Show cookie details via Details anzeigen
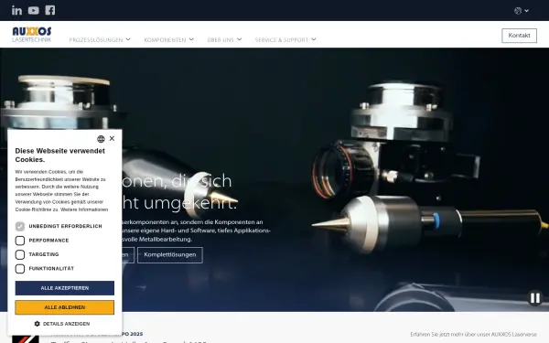 point(62,324)
